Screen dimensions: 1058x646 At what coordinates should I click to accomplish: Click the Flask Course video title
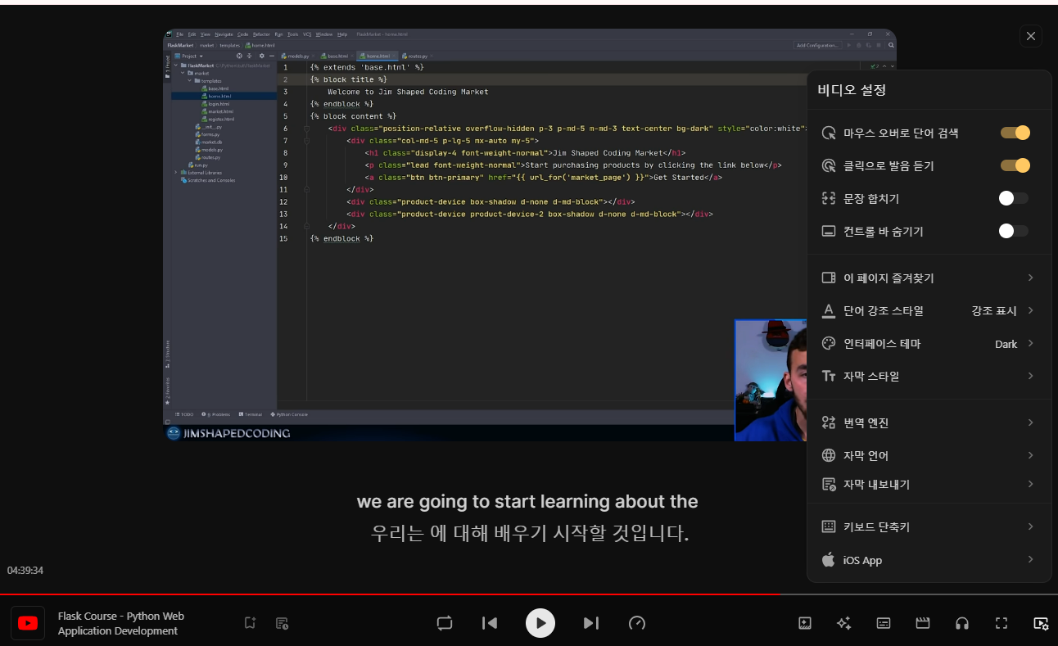point(121,623)
